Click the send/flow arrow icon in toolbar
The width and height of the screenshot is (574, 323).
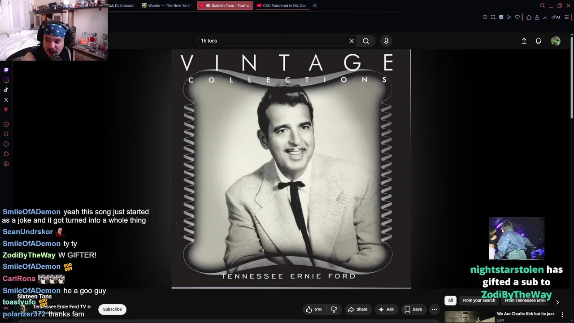[509, 17]
